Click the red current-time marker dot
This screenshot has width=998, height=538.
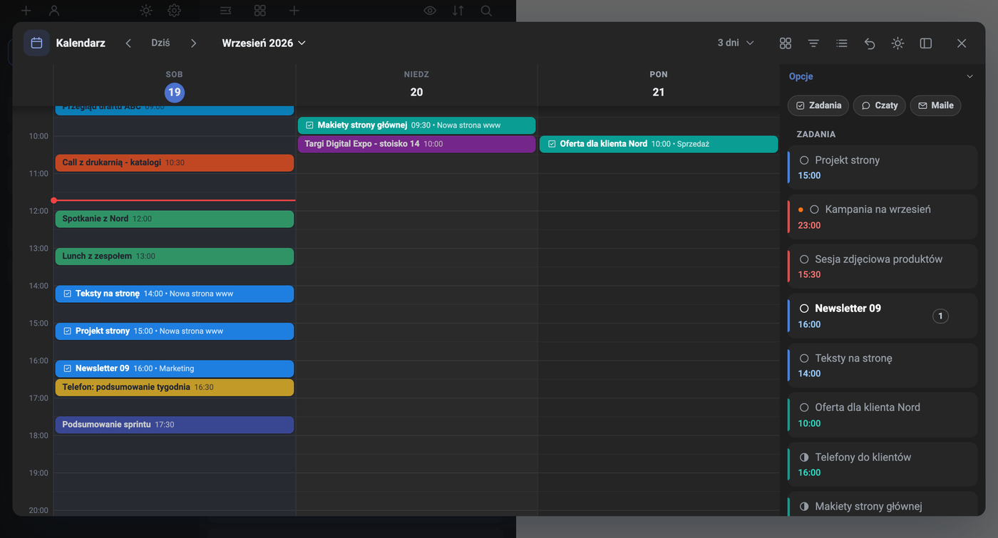pos(54,200)
